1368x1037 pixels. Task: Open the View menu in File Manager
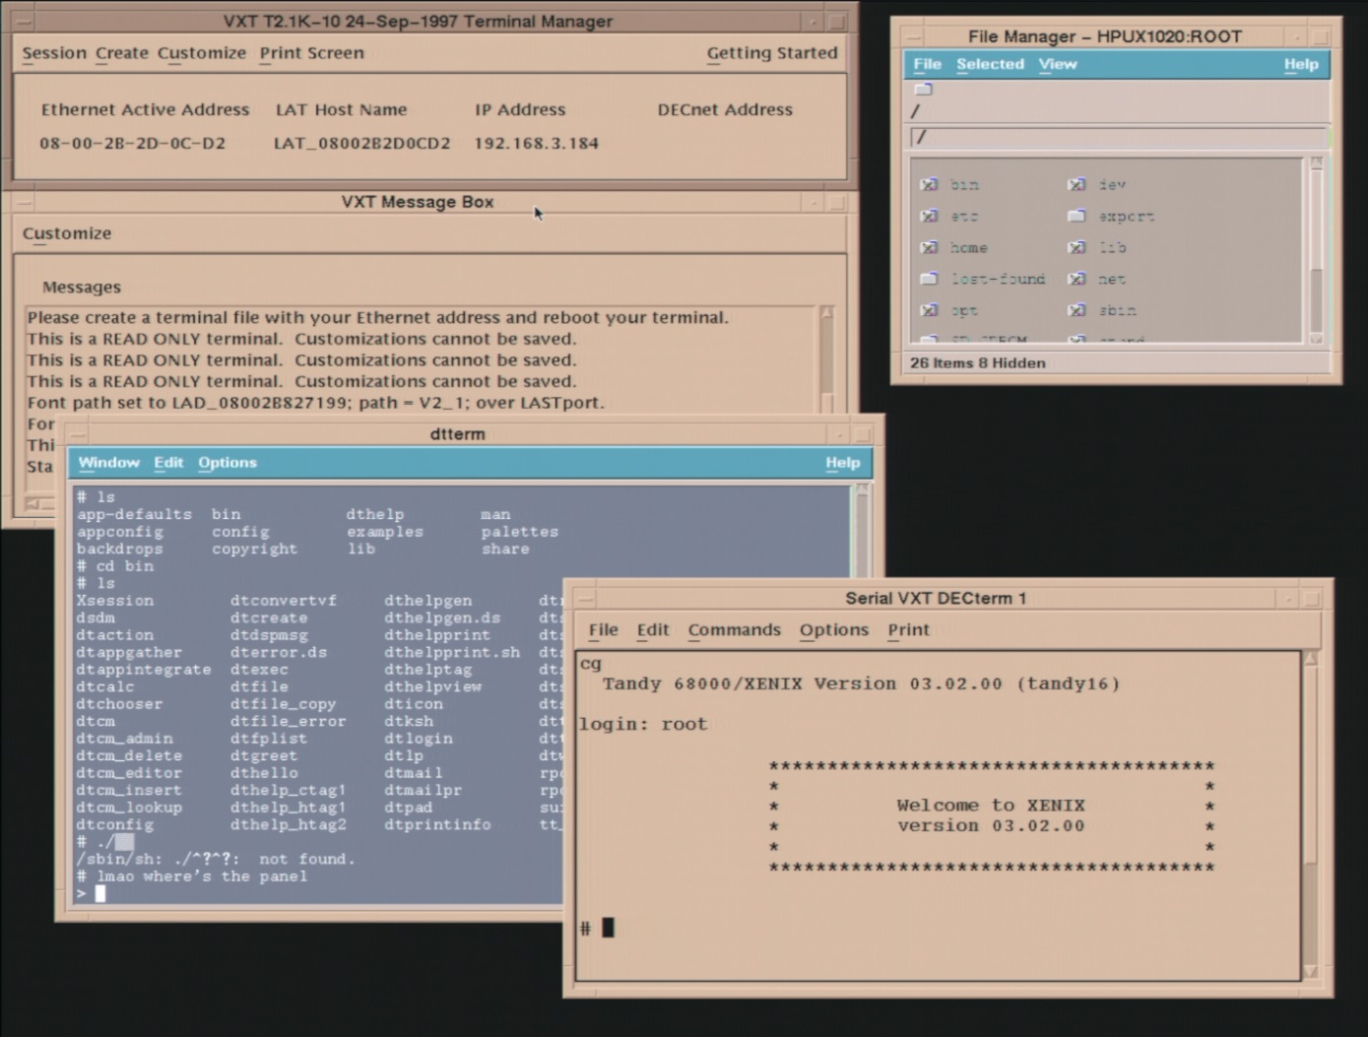(1058, 64)
